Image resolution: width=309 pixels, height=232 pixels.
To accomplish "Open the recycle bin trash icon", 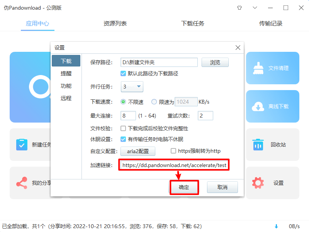I will pyautogui.click(x=258, y=145).
